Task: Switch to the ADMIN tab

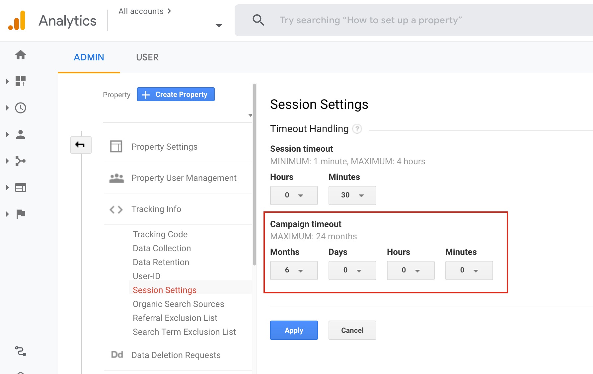Action: (x=89, y=57)
